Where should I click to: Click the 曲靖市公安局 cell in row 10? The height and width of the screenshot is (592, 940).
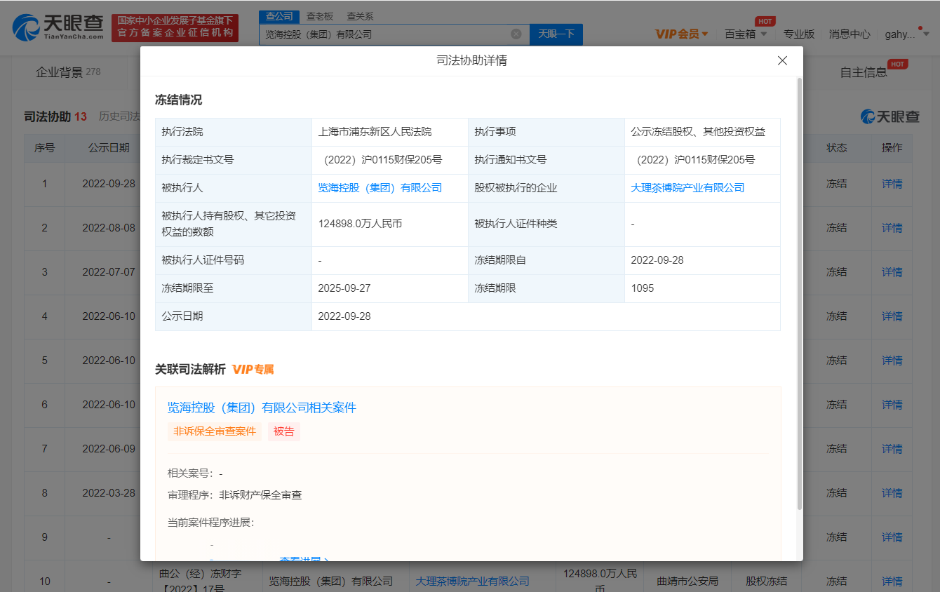point(687,581)
